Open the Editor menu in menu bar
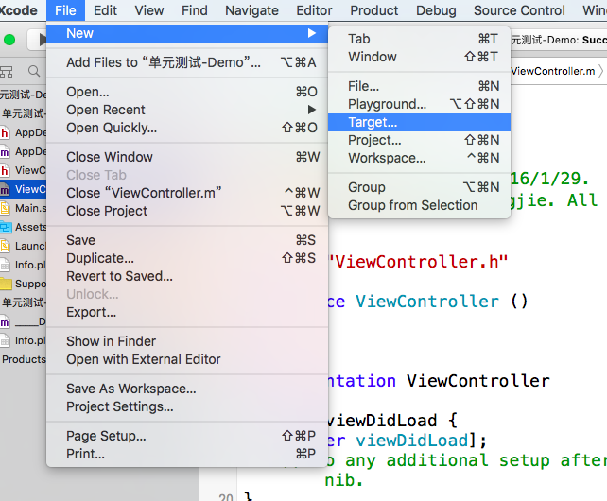This screenshot has height=501, width=607. (x=314, y=10)
